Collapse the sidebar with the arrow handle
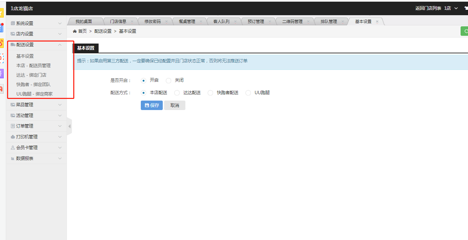 [69, 126]
